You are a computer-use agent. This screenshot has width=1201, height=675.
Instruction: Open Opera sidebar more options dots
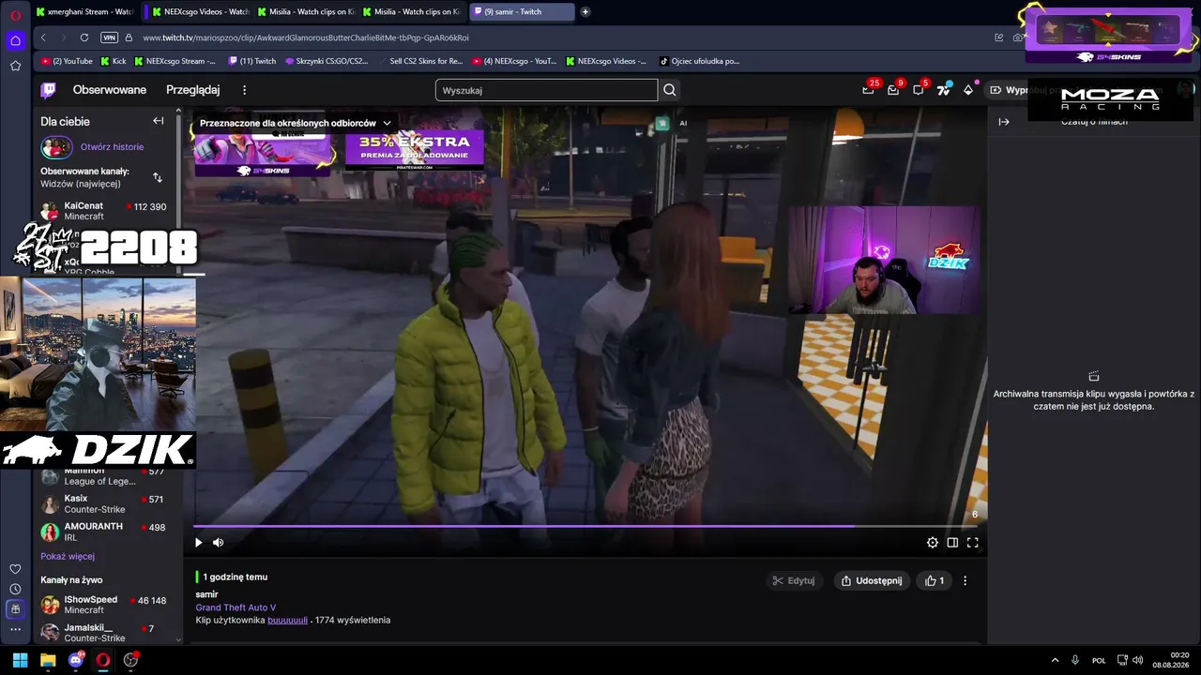[16, 629]
